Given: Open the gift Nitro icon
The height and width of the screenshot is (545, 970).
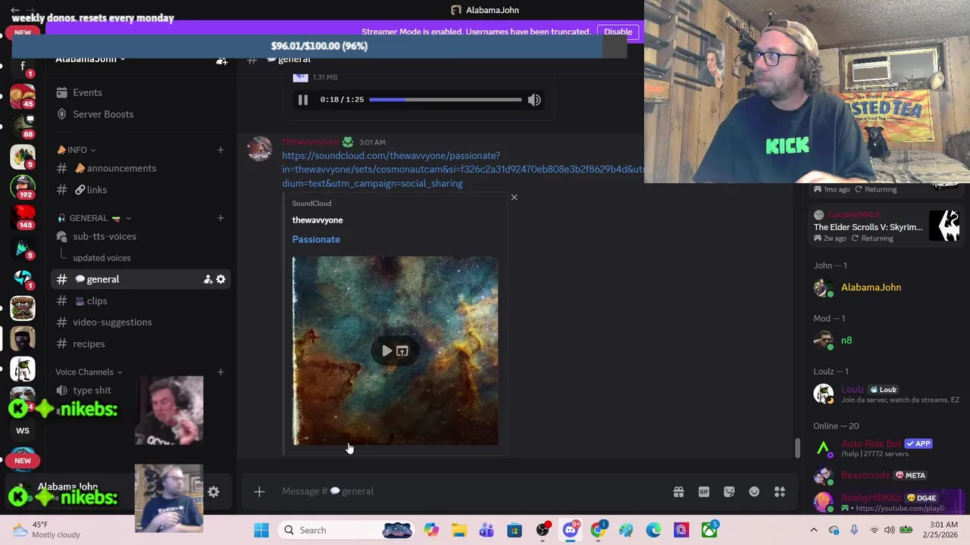Looking at the screenshot, I should tap(678, 492).
